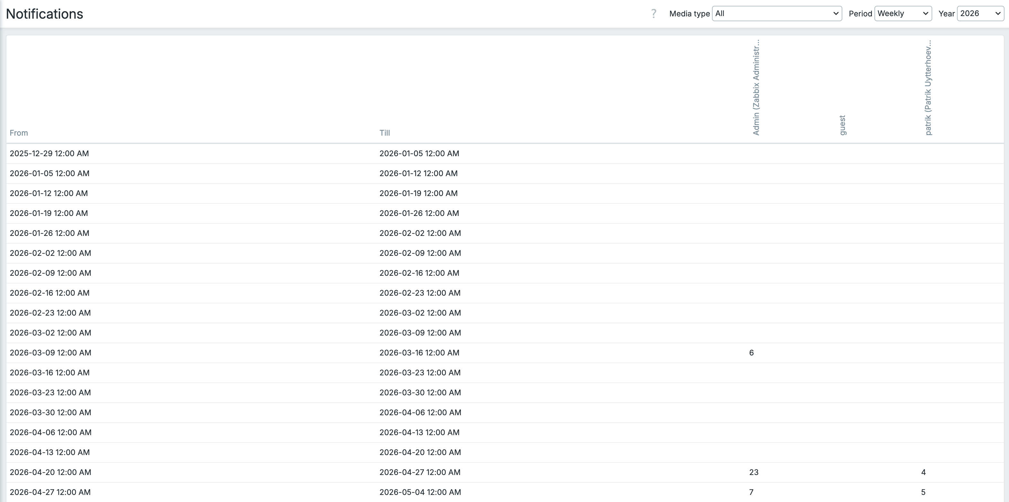Select Till cell 2026-03-09 12:00 AM
Viewport: 1009px width, 502px height.
coord(420,333)
